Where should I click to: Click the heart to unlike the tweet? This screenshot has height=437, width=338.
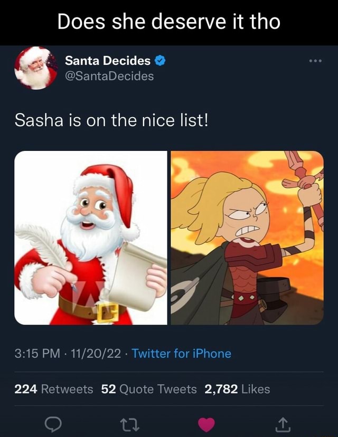pyautogui.click(x=206, y=423)
